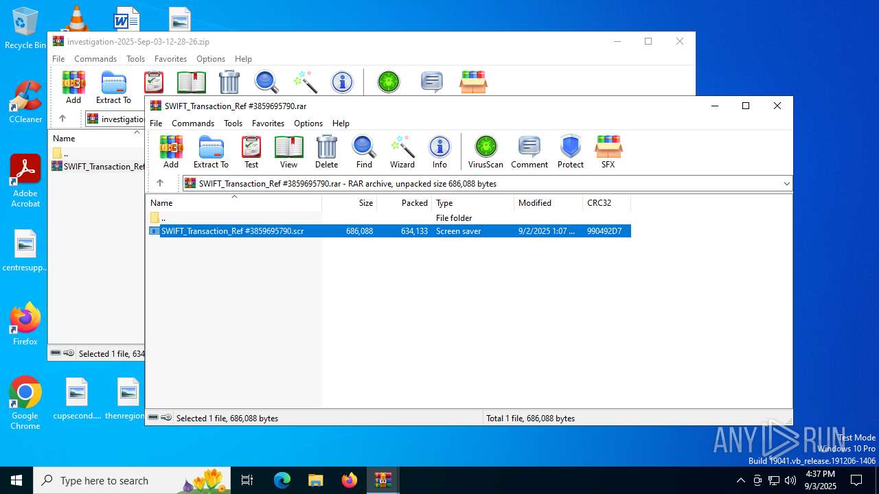879x494 pixels.
Task: Select SWIFT_Transaction_Ref #3859695790.scr file row
Action: point(389,231)
